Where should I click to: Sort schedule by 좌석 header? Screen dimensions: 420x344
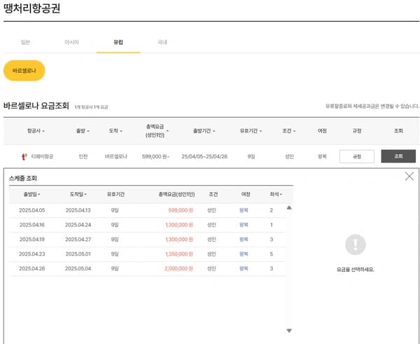(276, 194)
